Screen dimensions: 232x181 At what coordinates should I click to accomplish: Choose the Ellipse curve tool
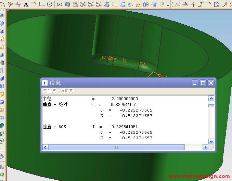pyautogui.click(x=60, y=4)
